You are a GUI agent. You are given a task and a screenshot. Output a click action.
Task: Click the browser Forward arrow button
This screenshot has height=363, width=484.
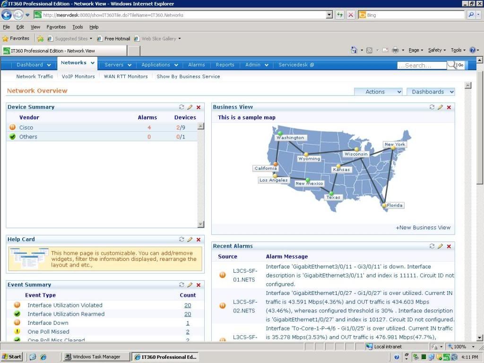(18, 15)
